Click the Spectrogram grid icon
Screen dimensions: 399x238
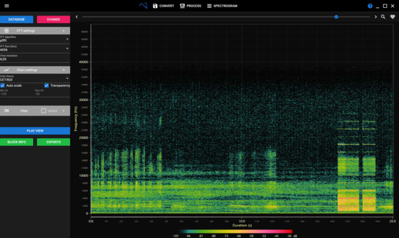coord(209,6)
